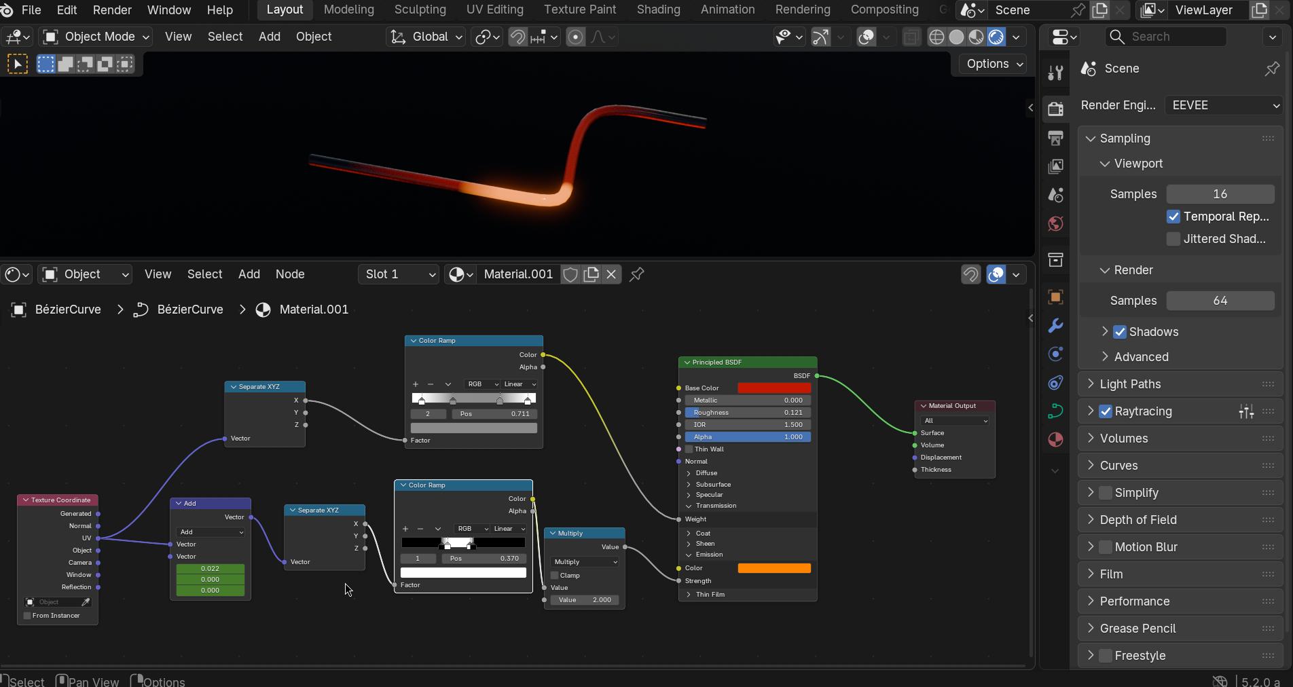This screenshot has height=687, width=1293.
Task: Enable Jittered Shadows checkbox
Action: point(1173,239)
